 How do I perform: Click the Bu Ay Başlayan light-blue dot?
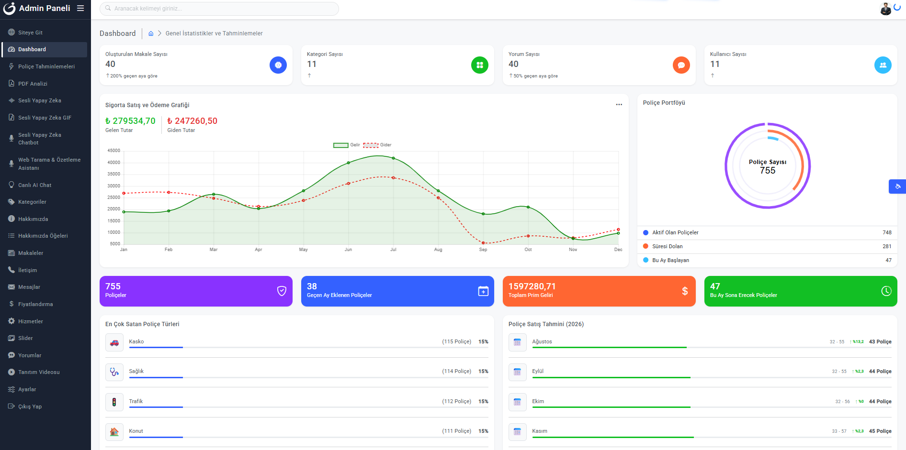coord(646,260)
